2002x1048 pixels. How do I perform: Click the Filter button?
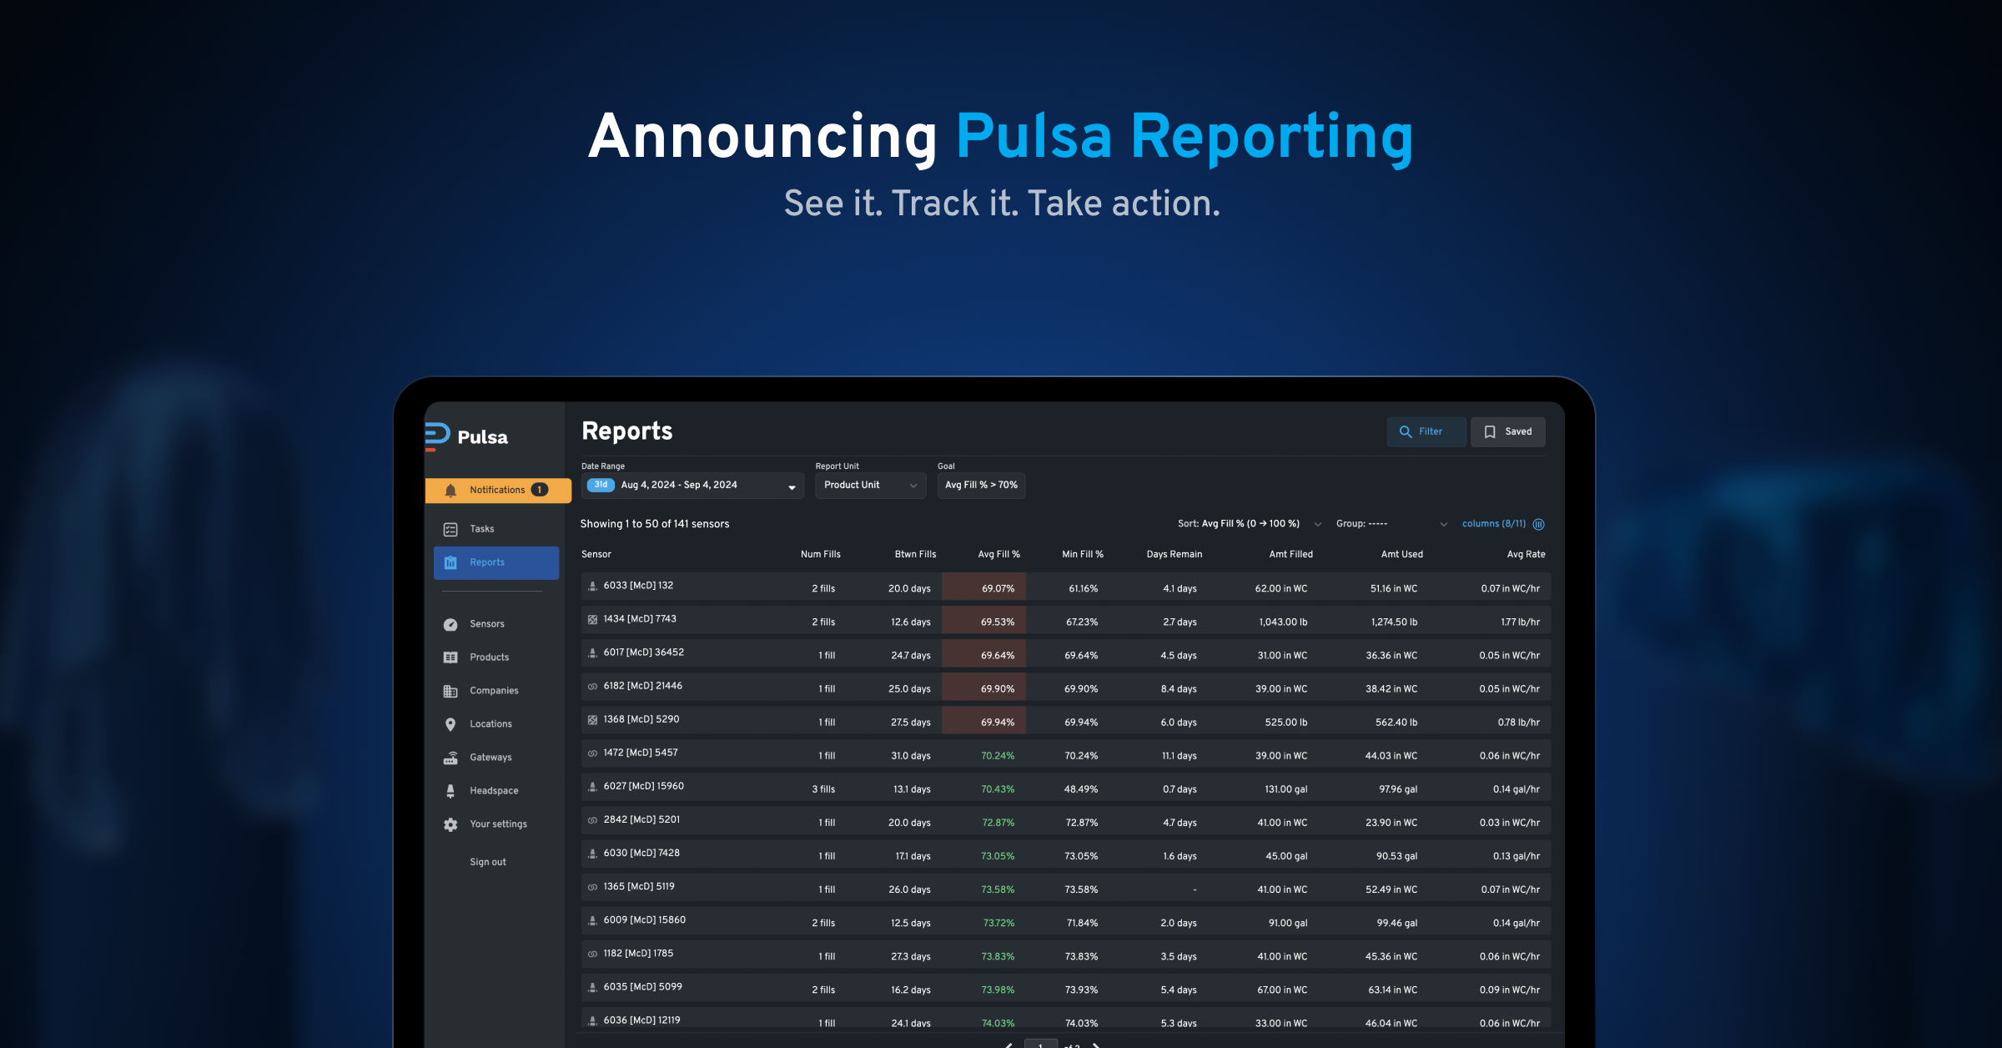(x=1426, y=431)
